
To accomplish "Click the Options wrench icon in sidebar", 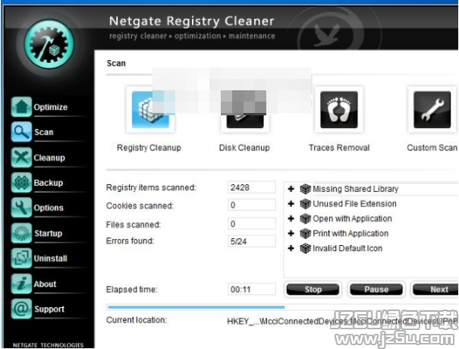I will pyautogui.click(x=21, y=207).
